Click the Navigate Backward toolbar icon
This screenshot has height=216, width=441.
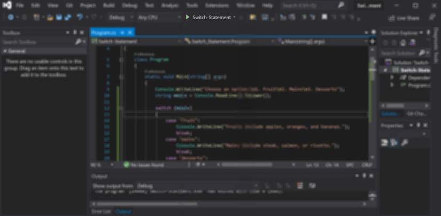coord(11,18)
